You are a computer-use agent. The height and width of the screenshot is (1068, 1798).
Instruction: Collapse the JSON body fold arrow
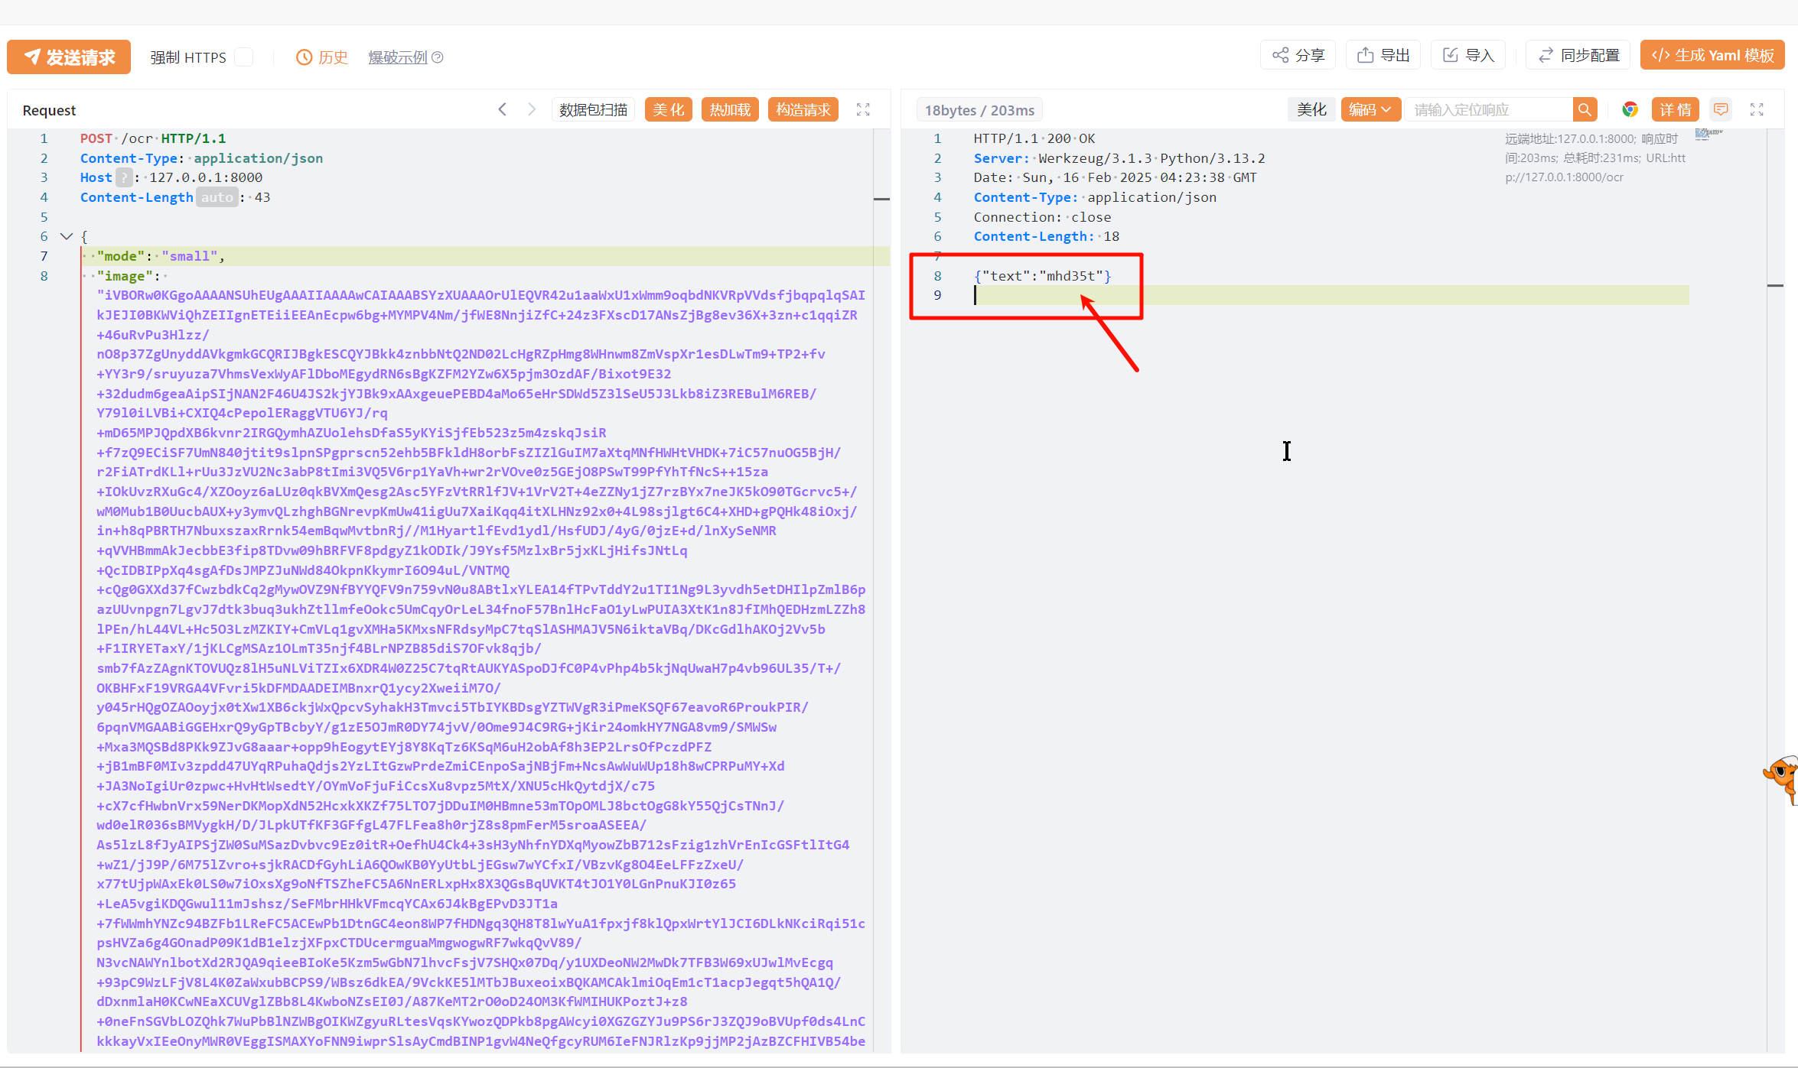67,236
